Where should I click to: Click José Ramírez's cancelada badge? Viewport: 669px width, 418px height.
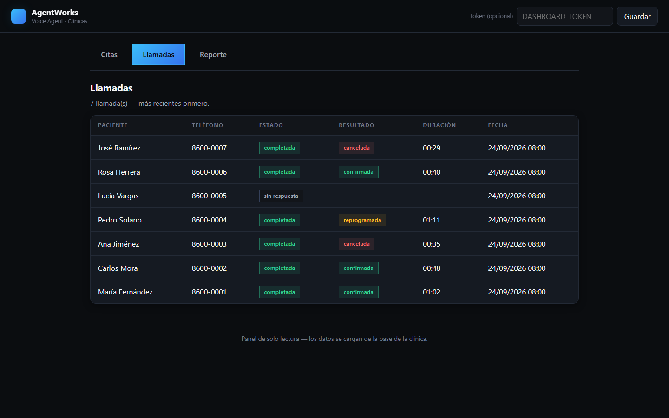(356, 148)
